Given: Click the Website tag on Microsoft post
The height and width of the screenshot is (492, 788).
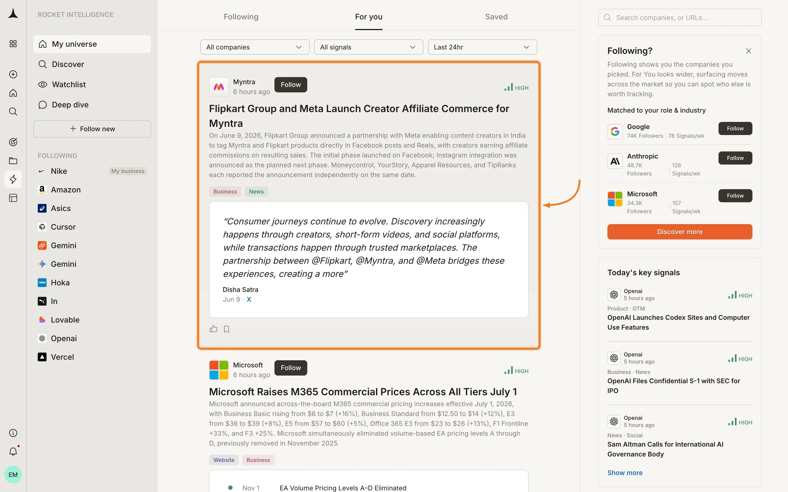Looking at the screenshot, I should pyautogui.click(x=224, y=460).
